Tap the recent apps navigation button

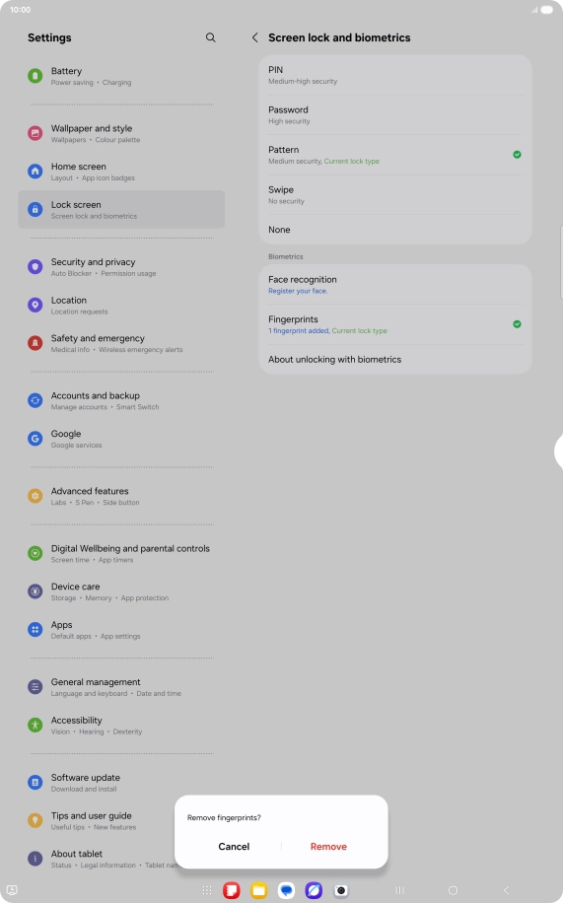[400, 890]
